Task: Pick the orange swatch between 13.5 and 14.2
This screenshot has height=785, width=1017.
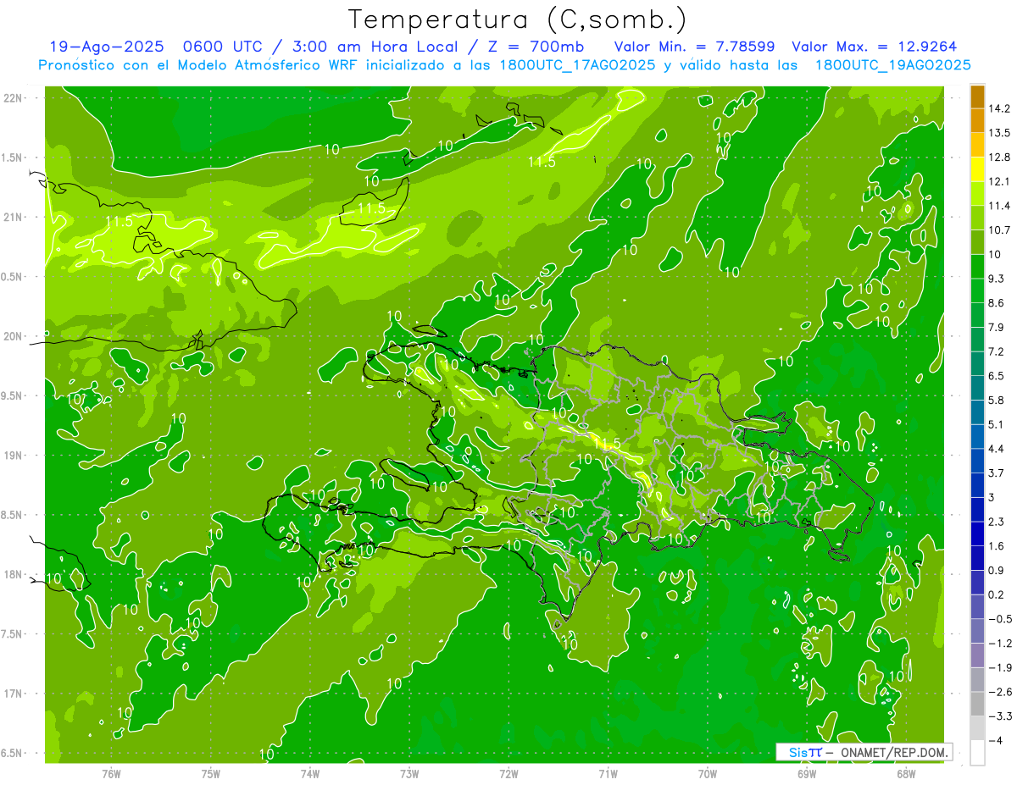Action: pos(977,120)
